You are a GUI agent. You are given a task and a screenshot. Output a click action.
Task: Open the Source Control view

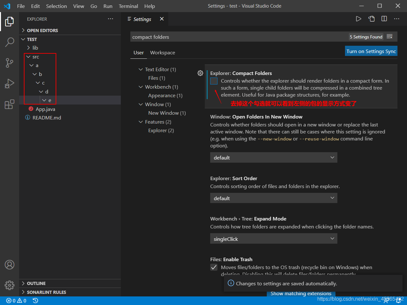(x=10, y=63)
